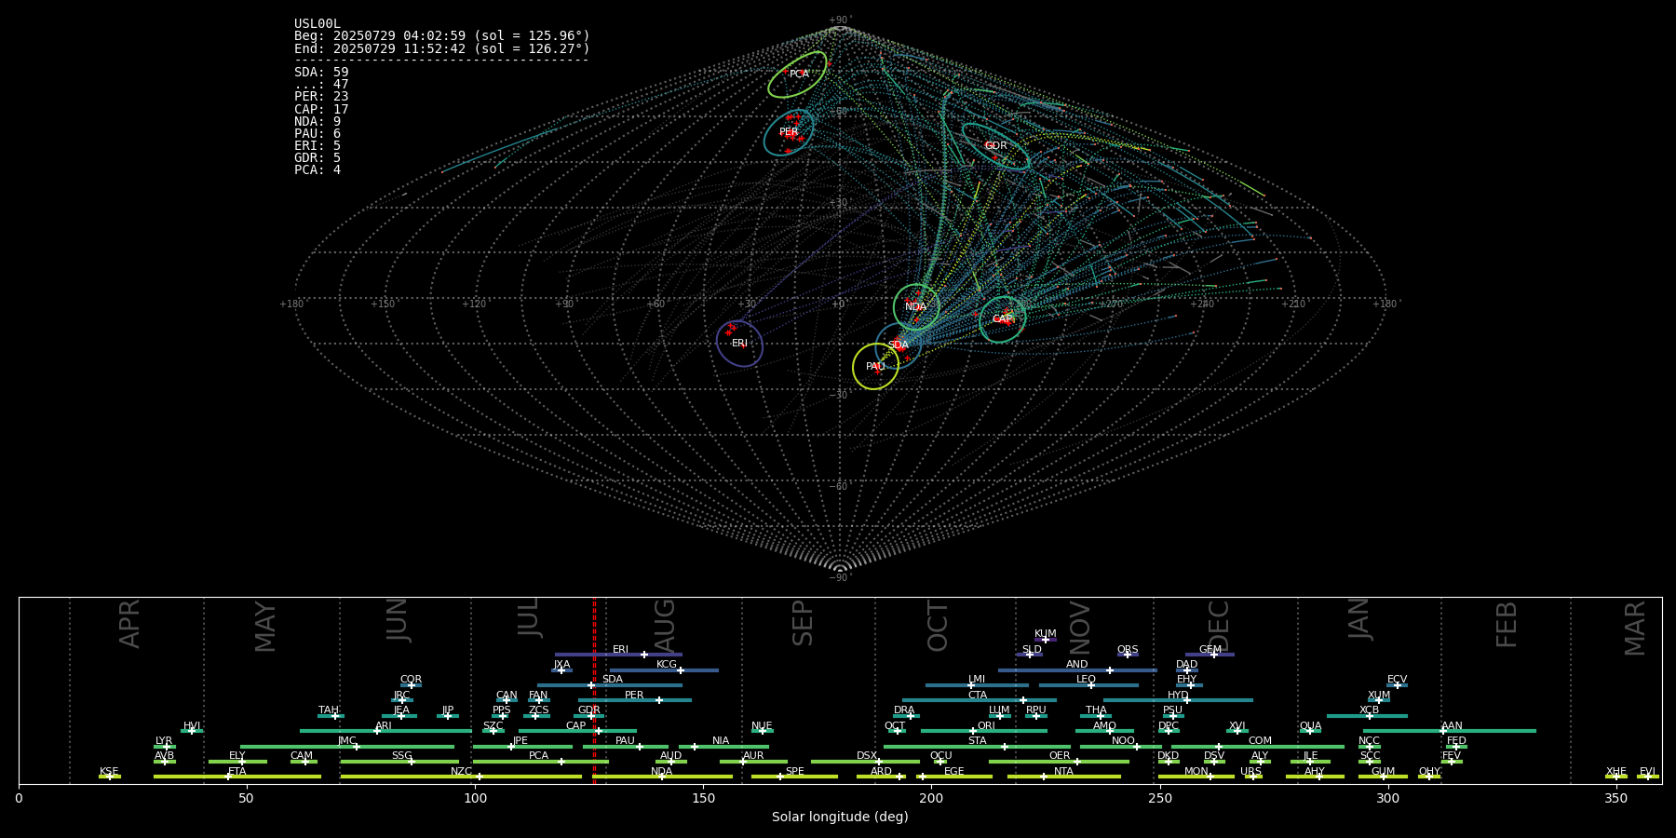Image resolution: width=1676 pixels, height=838 pixels.
Task: Select the Beg: 20250729 04:02:59 line
Action: [442, 36]
